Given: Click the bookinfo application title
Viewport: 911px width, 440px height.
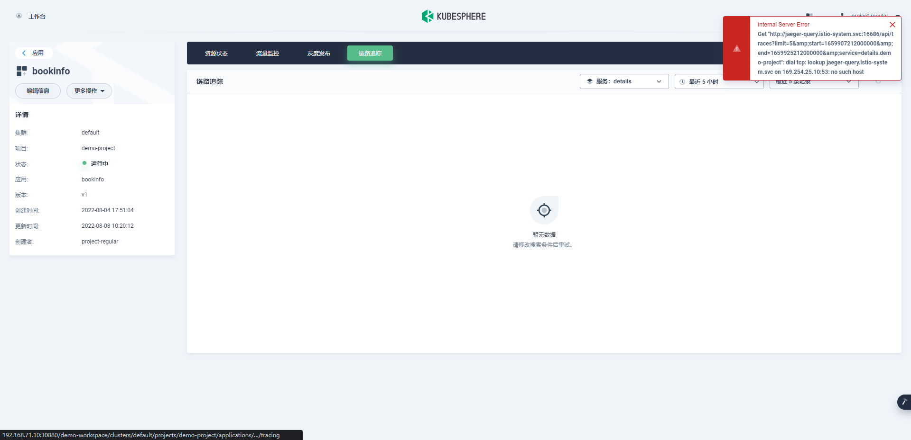Looking at the screenshot, I should coord(51,71).
